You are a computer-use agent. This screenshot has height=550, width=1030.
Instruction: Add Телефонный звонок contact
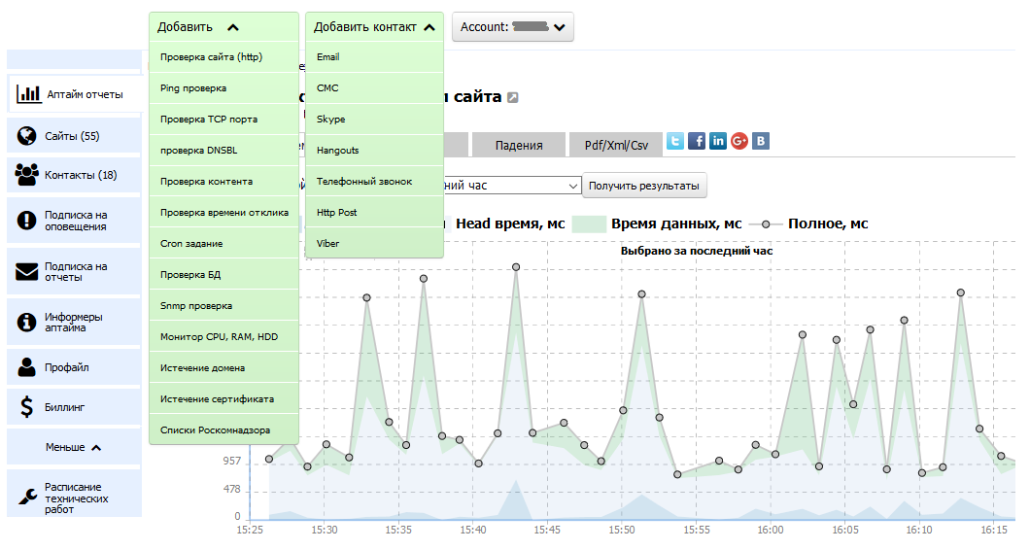coord(374,182)
